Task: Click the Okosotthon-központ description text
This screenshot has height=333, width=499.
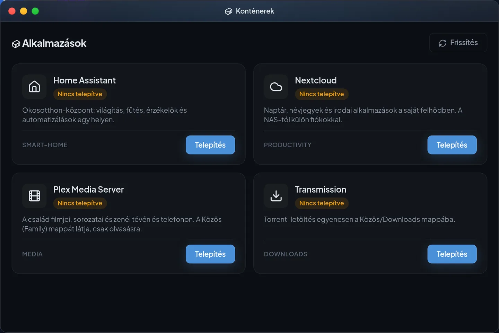Action: pyautogui.click(x=105, y=115)
